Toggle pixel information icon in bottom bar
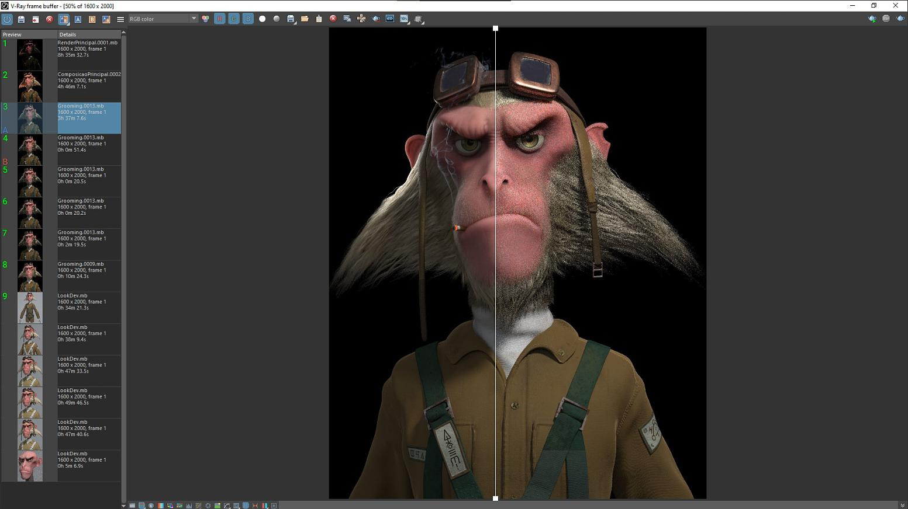 tap(151, 505)
